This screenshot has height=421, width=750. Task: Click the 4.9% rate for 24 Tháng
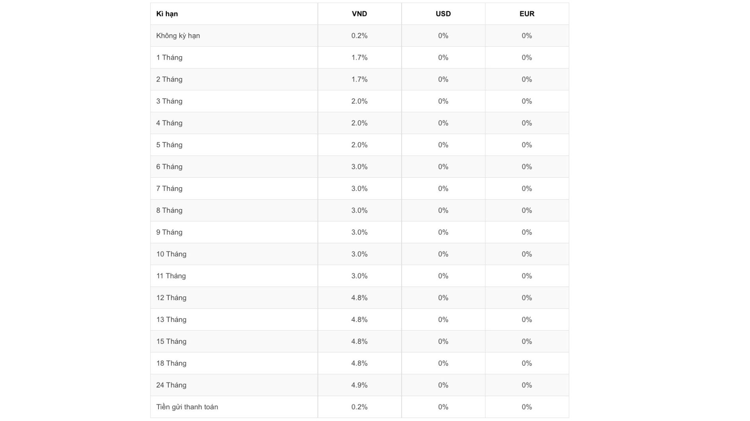(x=359, y=385)
